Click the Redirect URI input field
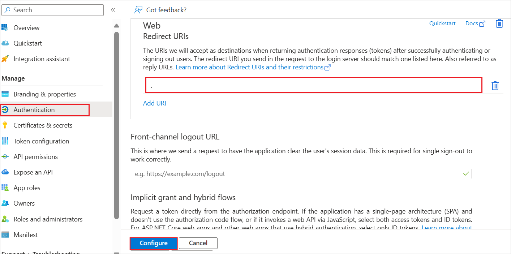Viewport: 511px width, 254px height. click(x=314, y=85)
